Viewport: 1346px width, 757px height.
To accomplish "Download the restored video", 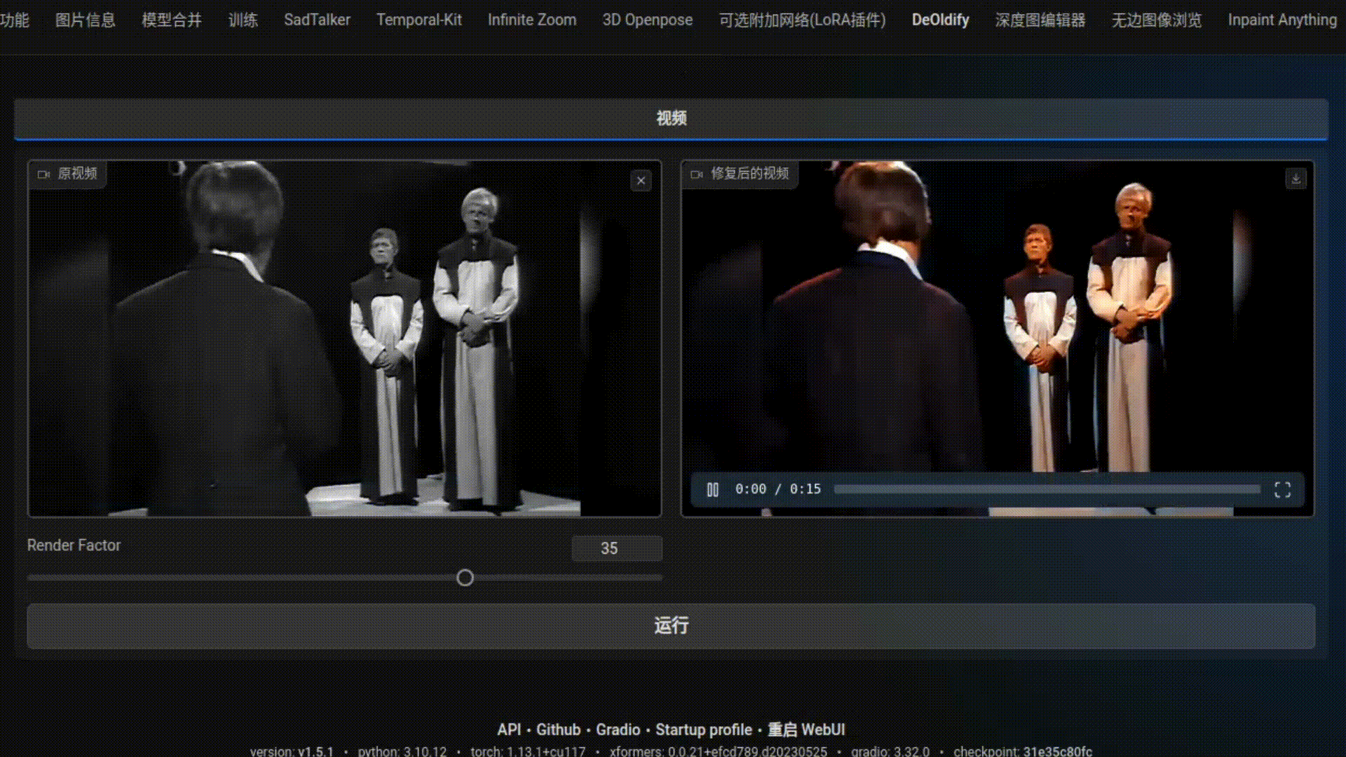I will [1296, 179].
